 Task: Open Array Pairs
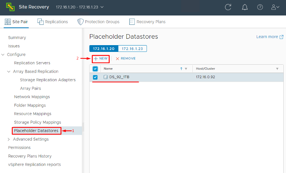30,88
